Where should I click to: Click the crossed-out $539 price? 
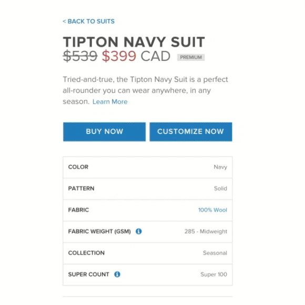tap(80, 56)
